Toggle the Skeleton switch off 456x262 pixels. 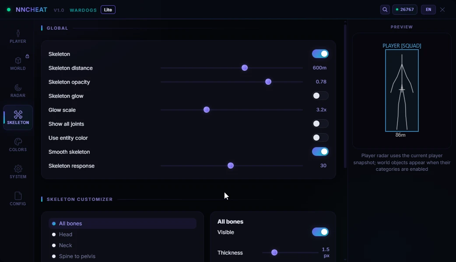point(320,54)
